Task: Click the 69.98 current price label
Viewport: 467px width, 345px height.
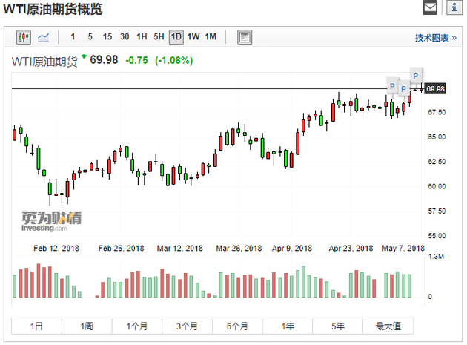Action: pyautogui.click(x=435, y=89)
